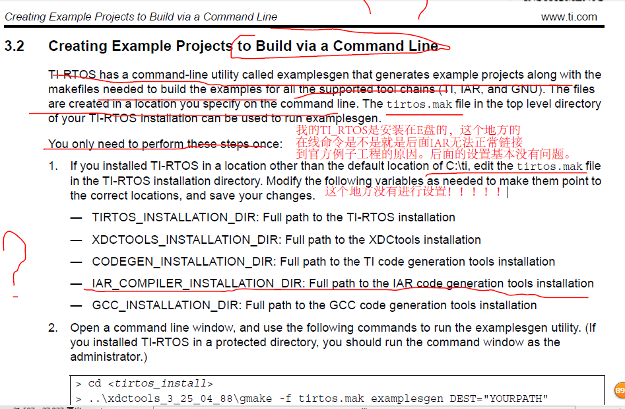Click the section number 3.2

[x=15, y=46]
